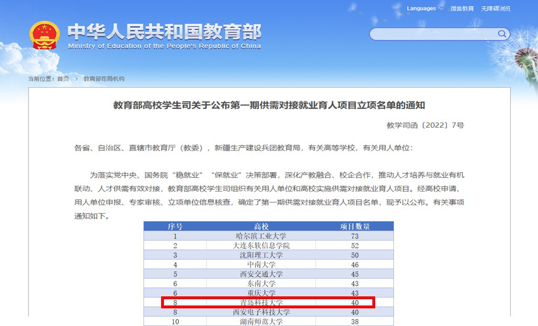Focus the site search input box
This screenshot has height=326, width=538.
[x=433, y=34]
